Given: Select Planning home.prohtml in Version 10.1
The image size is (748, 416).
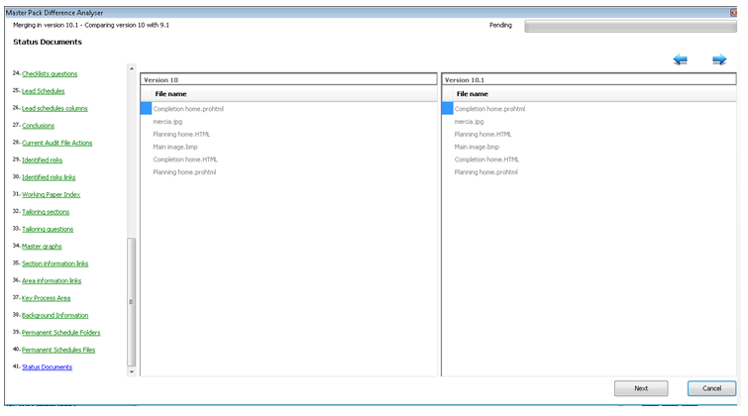Looking at the screenshot, I should (x=485, y=172).
